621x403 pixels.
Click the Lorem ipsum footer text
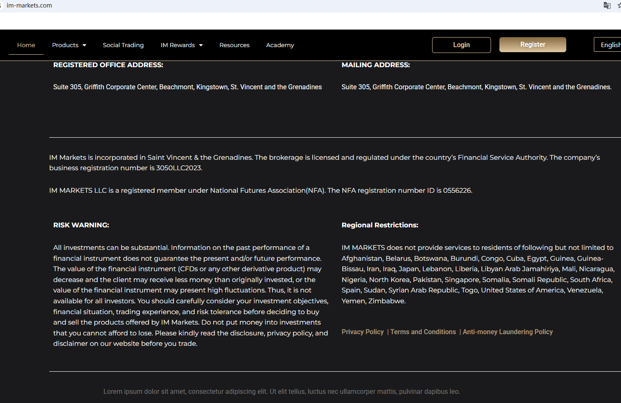[281, 392]
